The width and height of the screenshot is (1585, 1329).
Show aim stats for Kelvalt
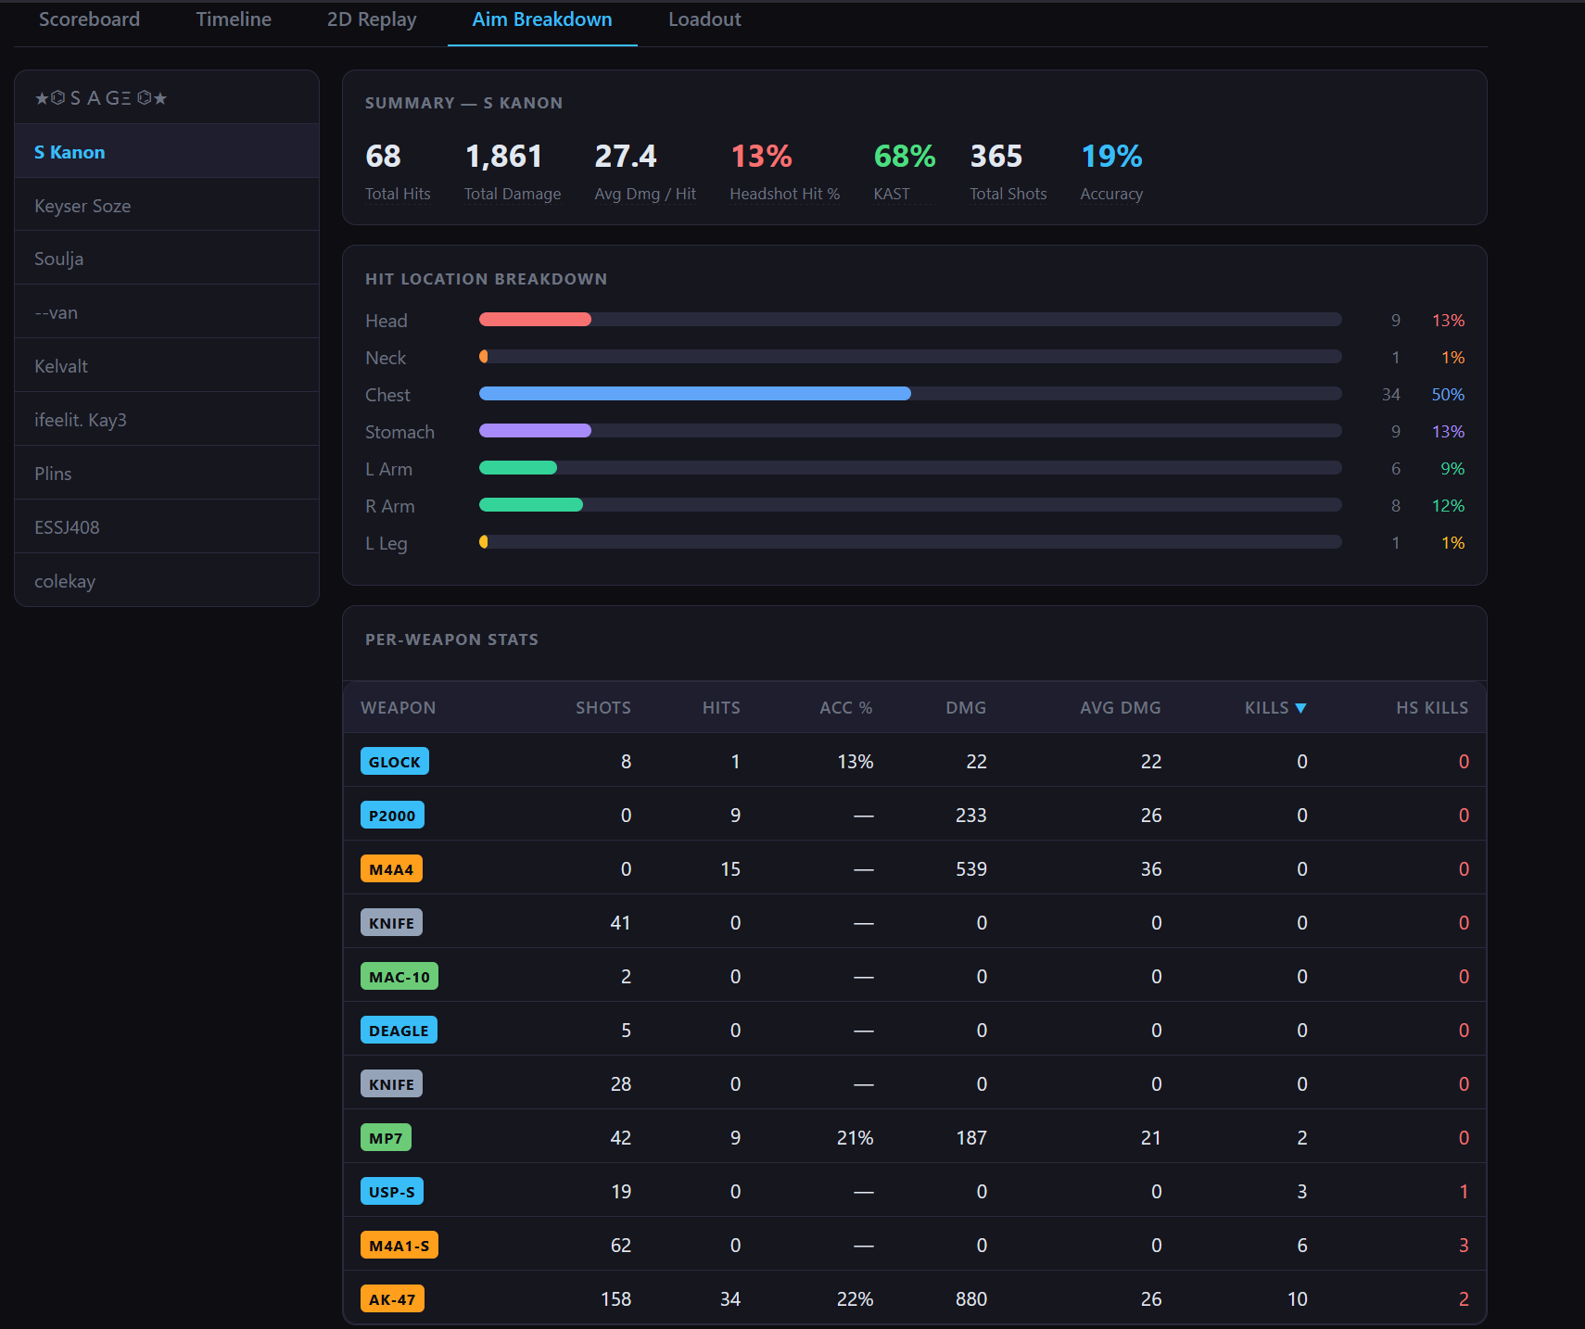[167, 366]
